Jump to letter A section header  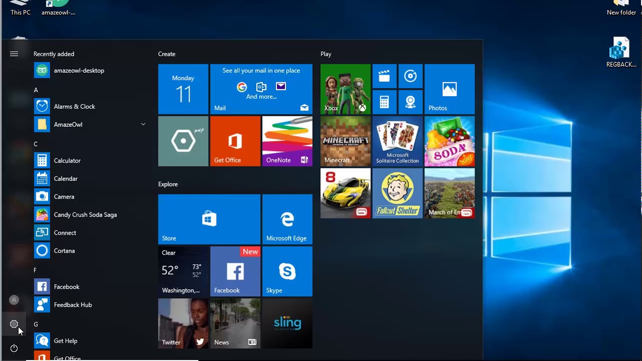(36, 90)
